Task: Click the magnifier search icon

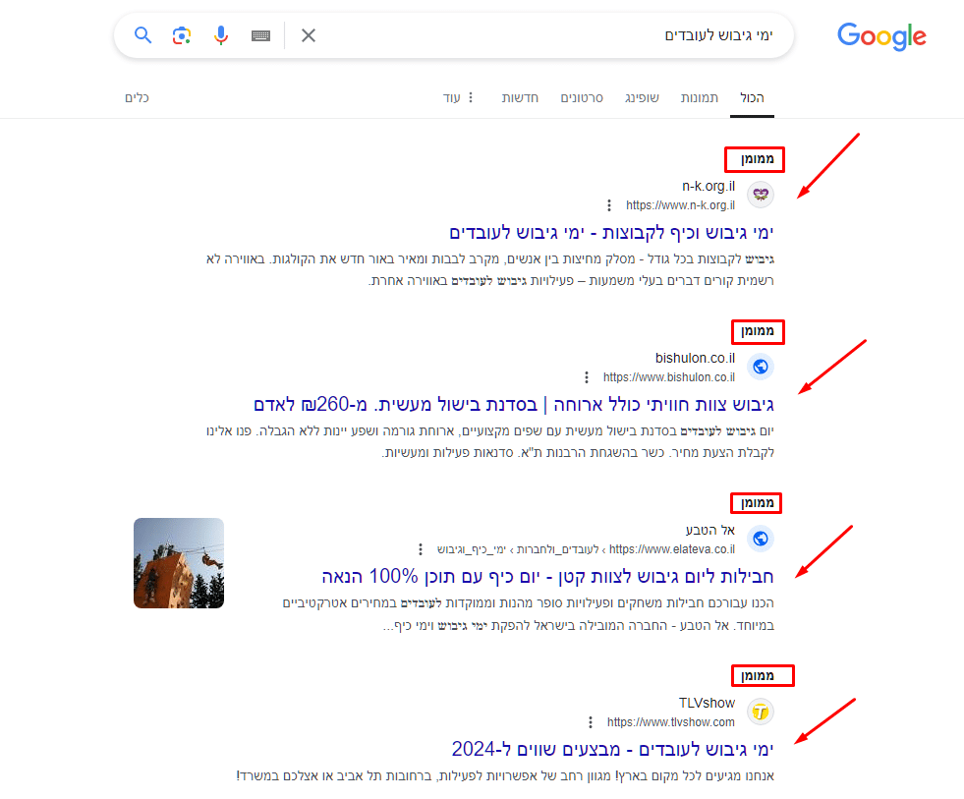Action: click(142, 35)
